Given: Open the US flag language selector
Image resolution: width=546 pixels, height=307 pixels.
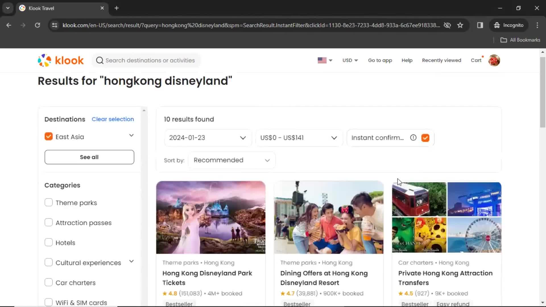Looking at the screenshot, I should [x=325, y=60].
